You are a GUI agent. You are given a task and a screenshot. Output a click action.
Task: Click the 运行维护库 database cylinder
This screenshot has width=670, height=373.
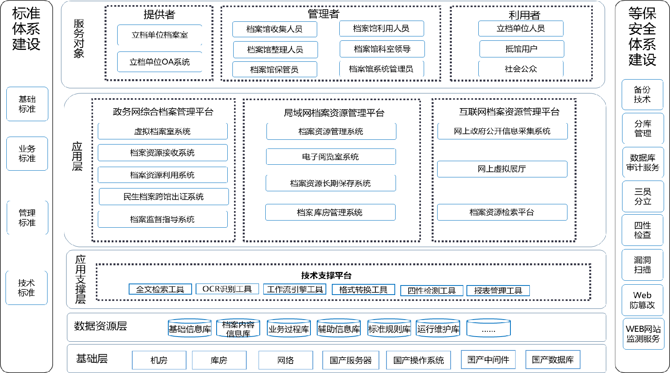pyautogui.click(x=438, y=328)
